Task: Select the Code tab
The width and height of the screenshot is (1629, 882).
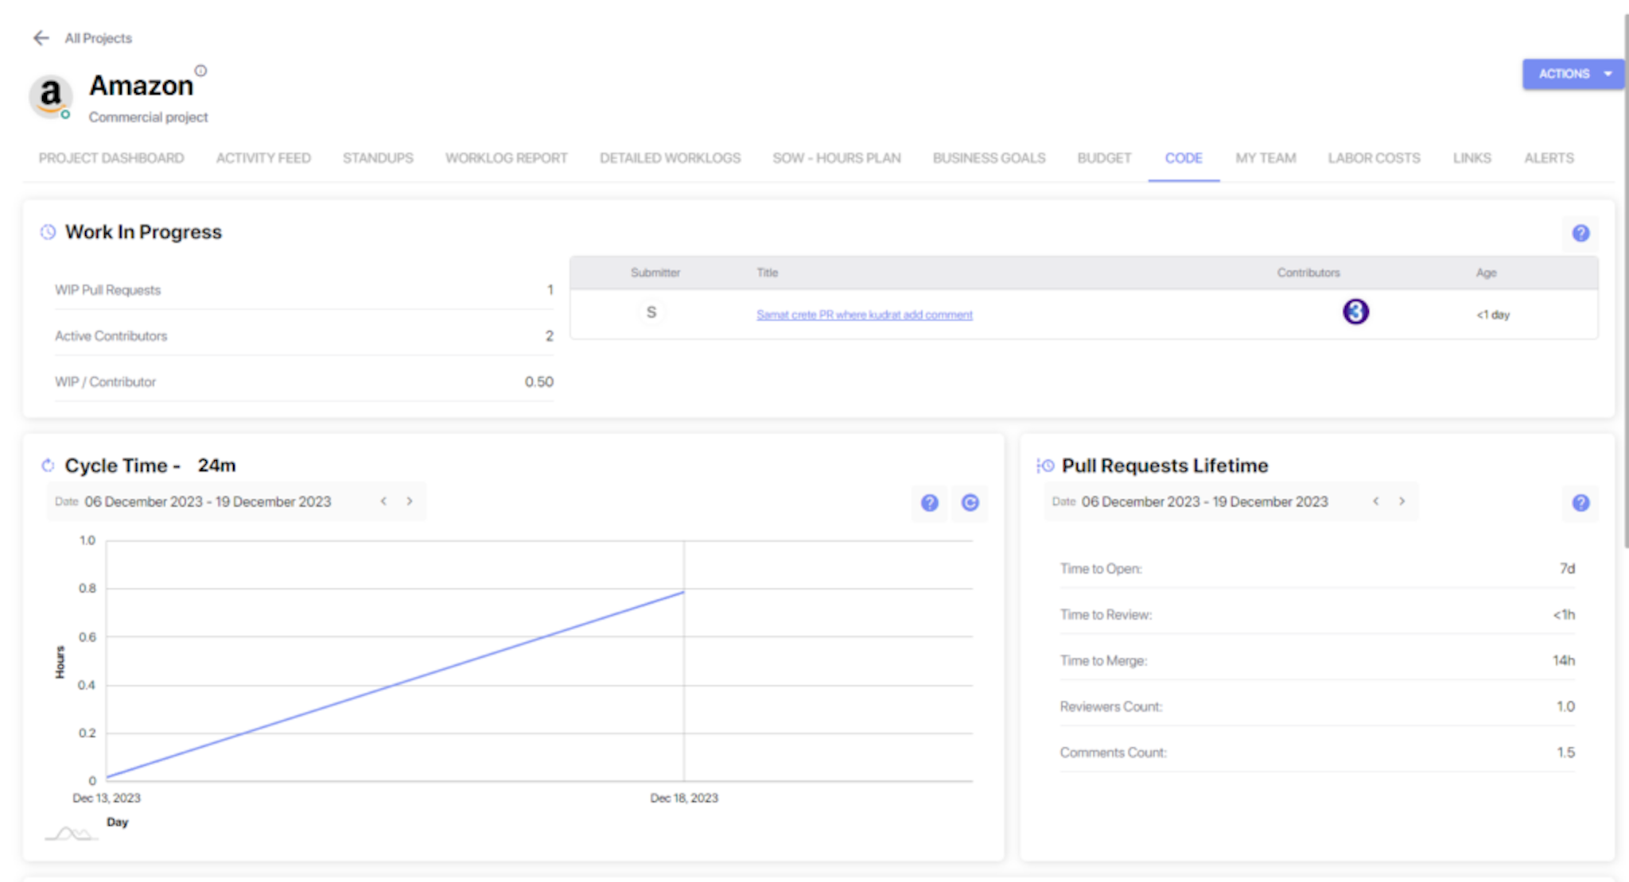Action: (1184, 158)
